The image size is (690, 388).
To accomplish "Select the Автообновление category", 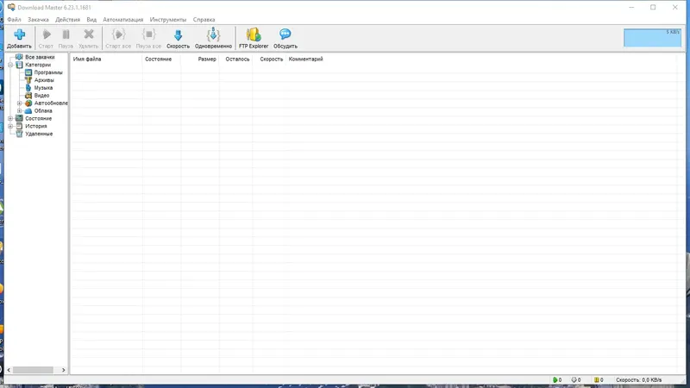I will pyautogui.click(x=51, y=103).
